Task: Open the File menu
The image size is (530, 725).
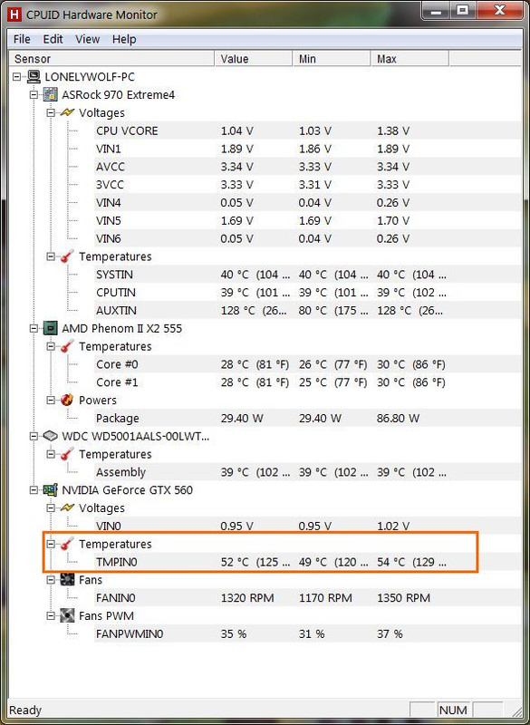Action: (22, 39)
